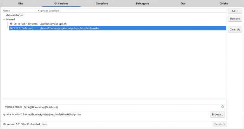
Task: Click the selected row's /home/thomas qmake path
Action: click(69, 28)
